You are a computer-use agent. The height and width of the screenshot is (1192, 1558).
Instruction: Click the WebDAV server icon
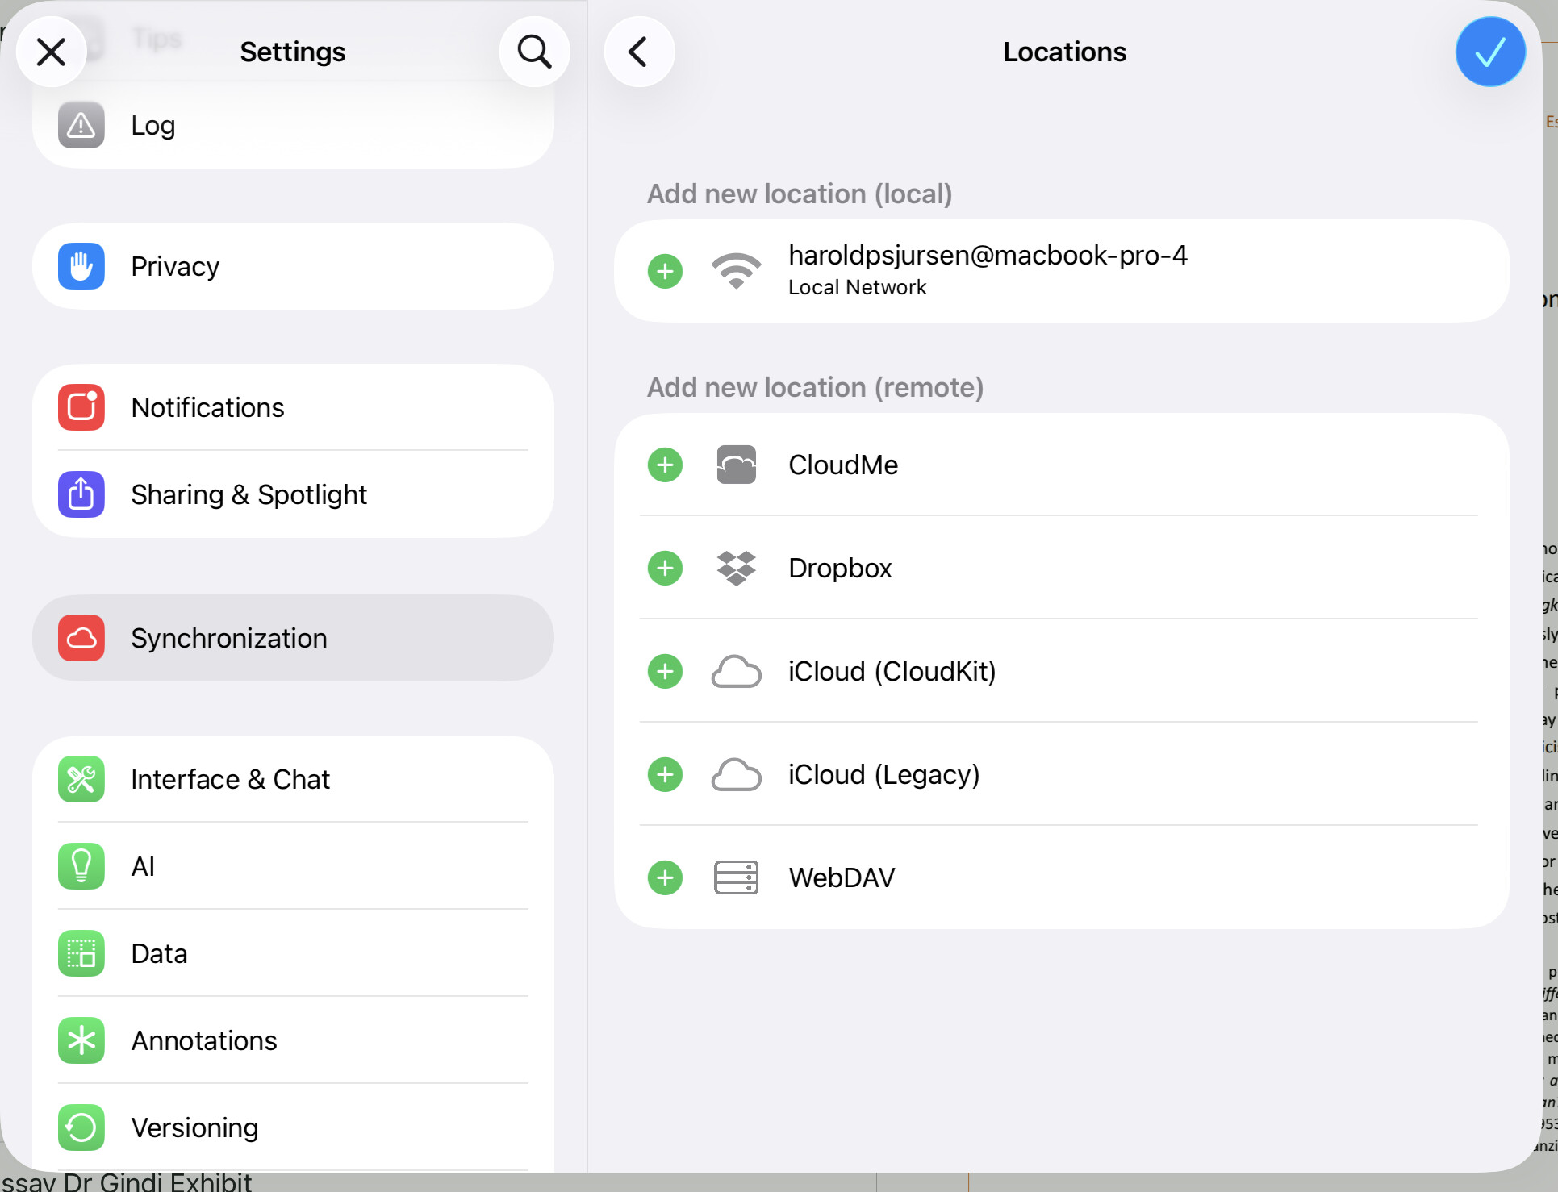coord(736,878)
